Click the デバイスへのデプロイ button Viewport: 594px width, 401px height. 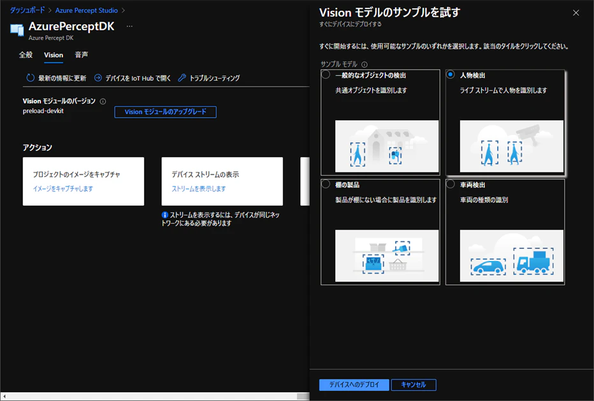(x=354, y=384)
